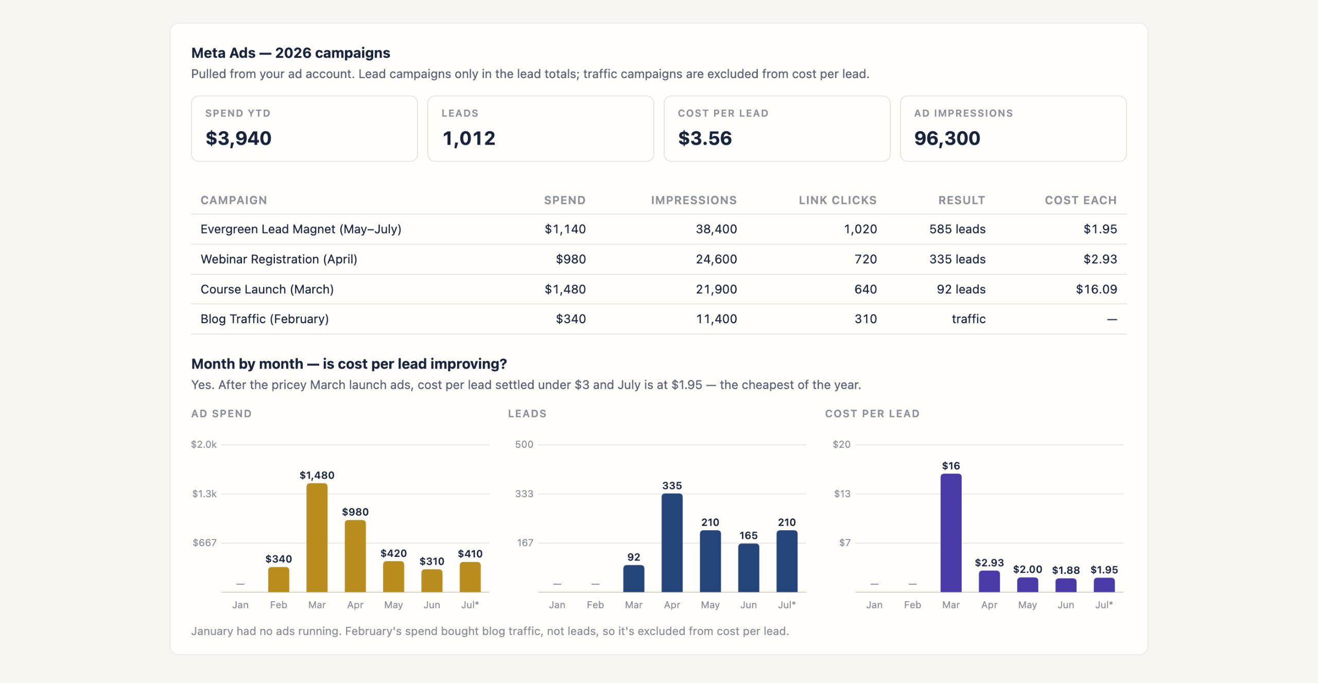Click the 500 axis label in Leads chart
Viewport: 1318px width, 683px height.
point(524,444)
